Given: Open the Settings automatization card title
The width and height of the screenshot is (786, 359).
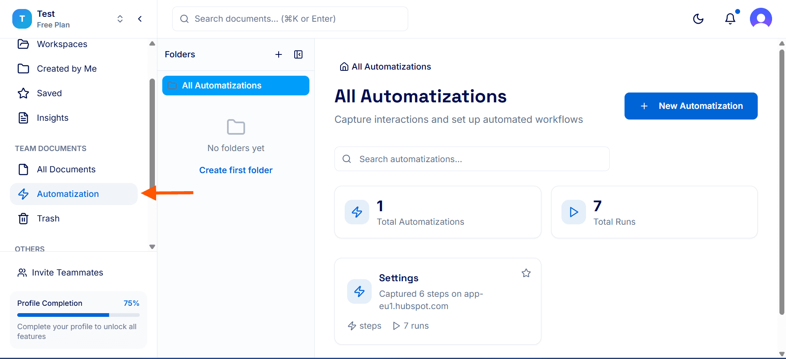Looking at the screenshot, I should pos(399,278).
